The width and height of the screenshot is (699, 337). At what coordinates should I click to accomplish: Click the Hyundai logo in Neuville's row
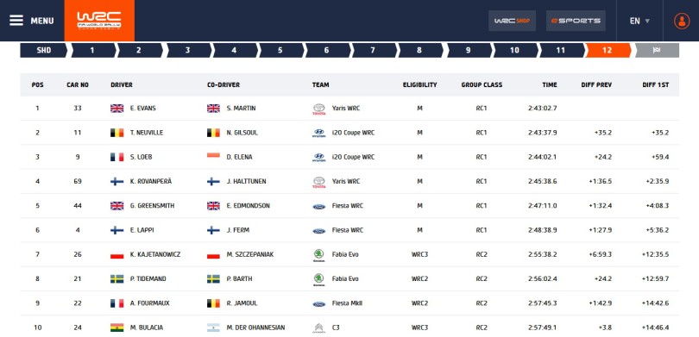coord(318,133)
